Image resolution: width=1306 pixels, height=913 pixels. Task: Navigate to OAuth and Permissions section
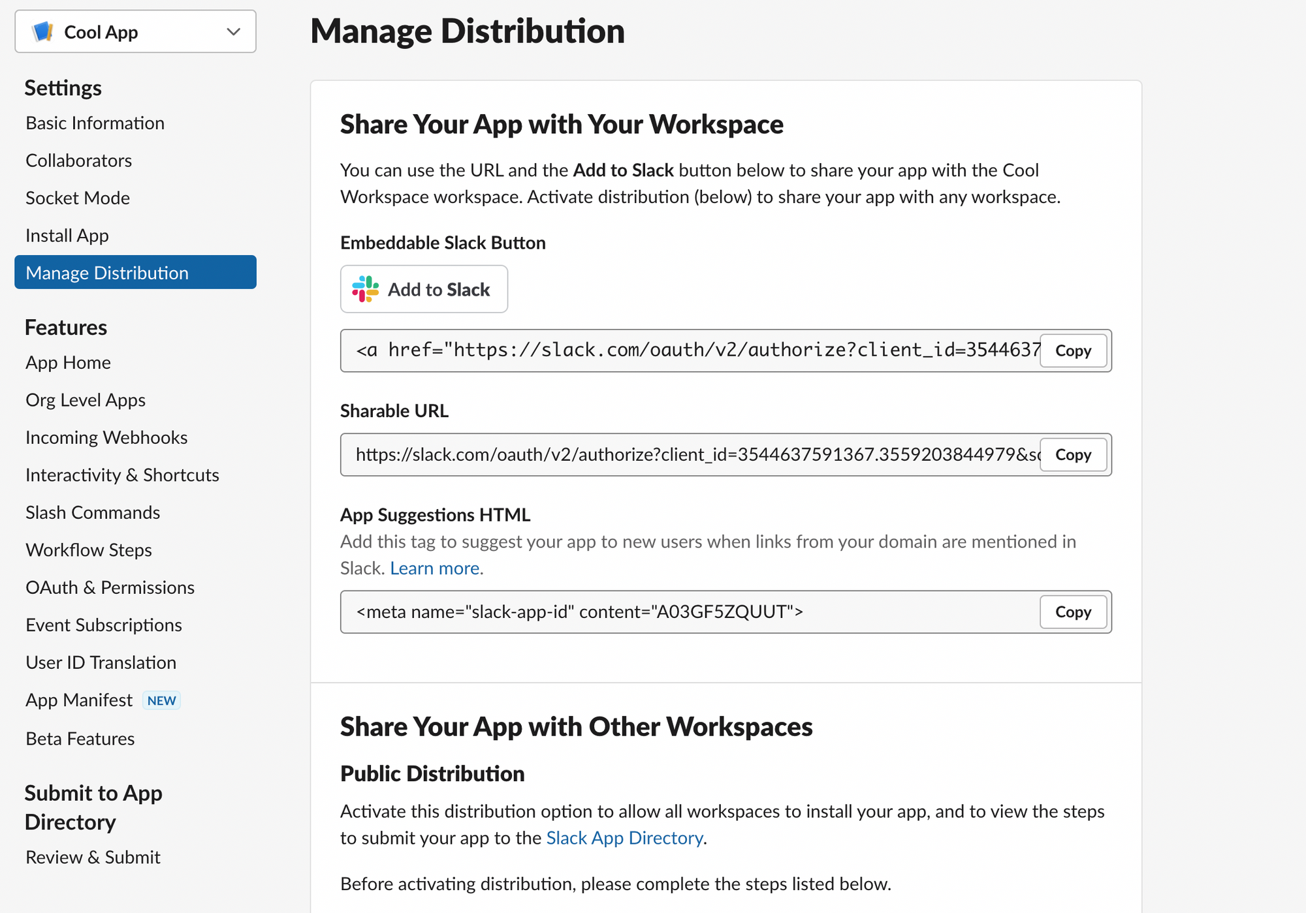point(110,587)
